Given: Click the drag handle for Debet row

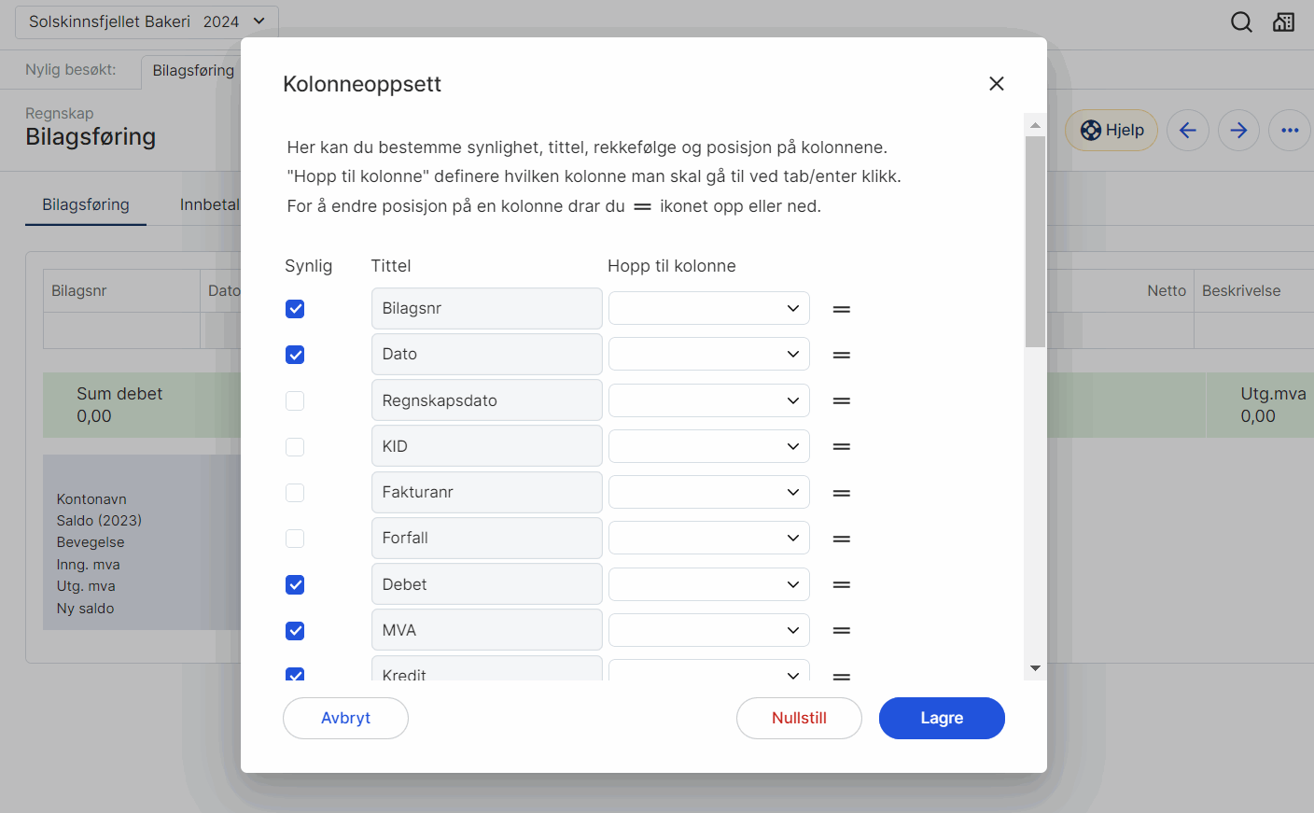Looking at the screenshot, I should coord(841,585).
